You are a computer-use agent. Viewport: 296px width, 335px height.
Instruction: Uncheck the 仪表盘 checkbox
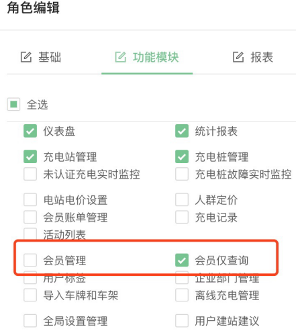[x=30, y=131]
